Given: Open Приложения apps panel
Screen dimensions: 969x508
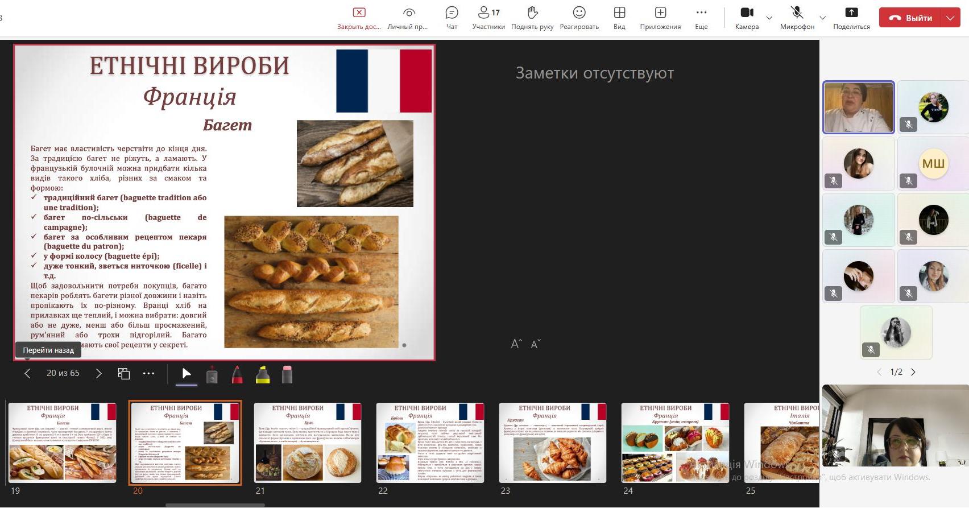Looking at the screenshot, I should coord(660,18).
